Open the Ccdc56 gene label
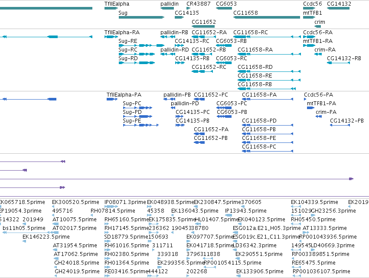 point(313,4)
